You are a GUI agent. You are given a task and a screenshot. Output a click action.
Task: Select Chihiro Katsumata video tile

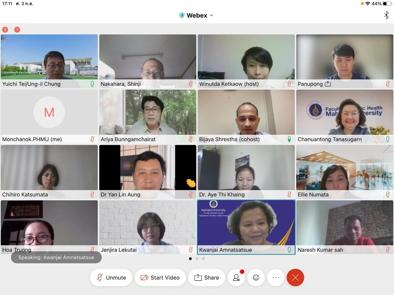point(49,172)
